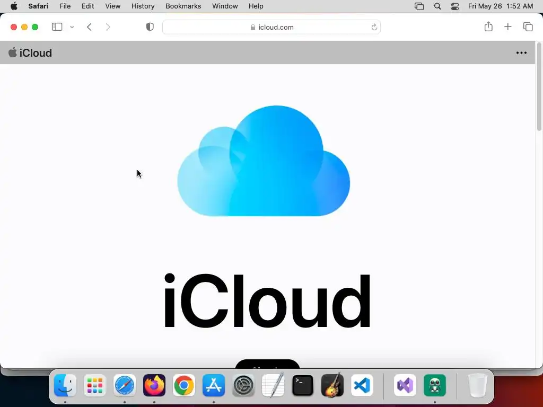Open Finder from the Dock

65,385
